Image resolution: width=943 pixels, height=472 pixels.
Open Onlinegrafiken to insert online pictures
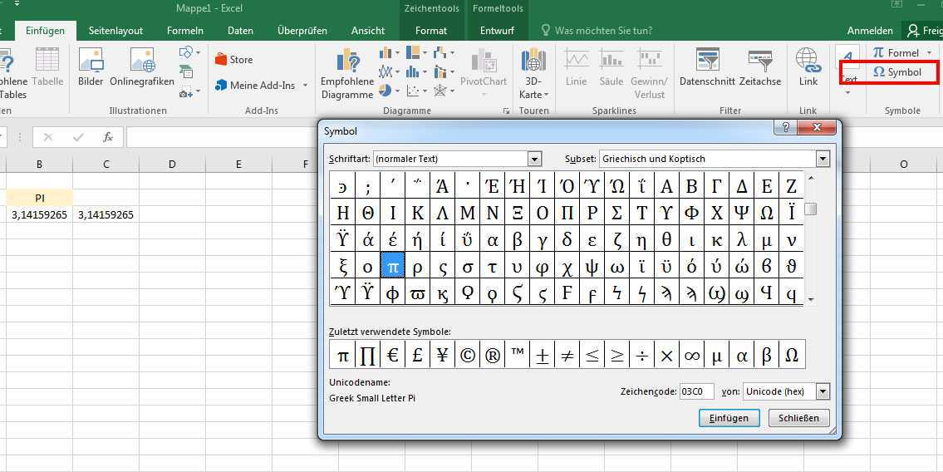click(x=142, y=66)
